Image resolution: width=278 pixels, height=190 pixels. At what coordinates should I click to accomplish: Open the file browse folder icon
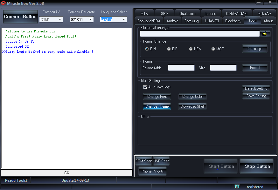pos(265,34)
